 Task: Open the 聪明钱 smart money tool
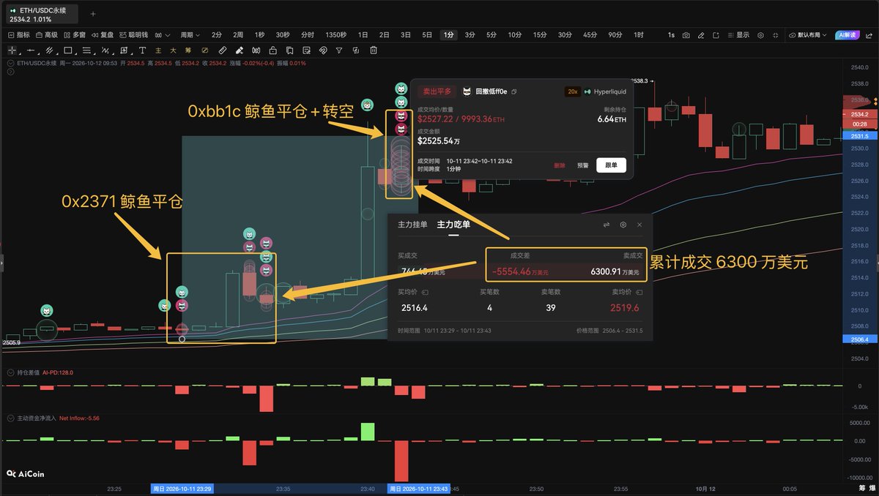134,35
